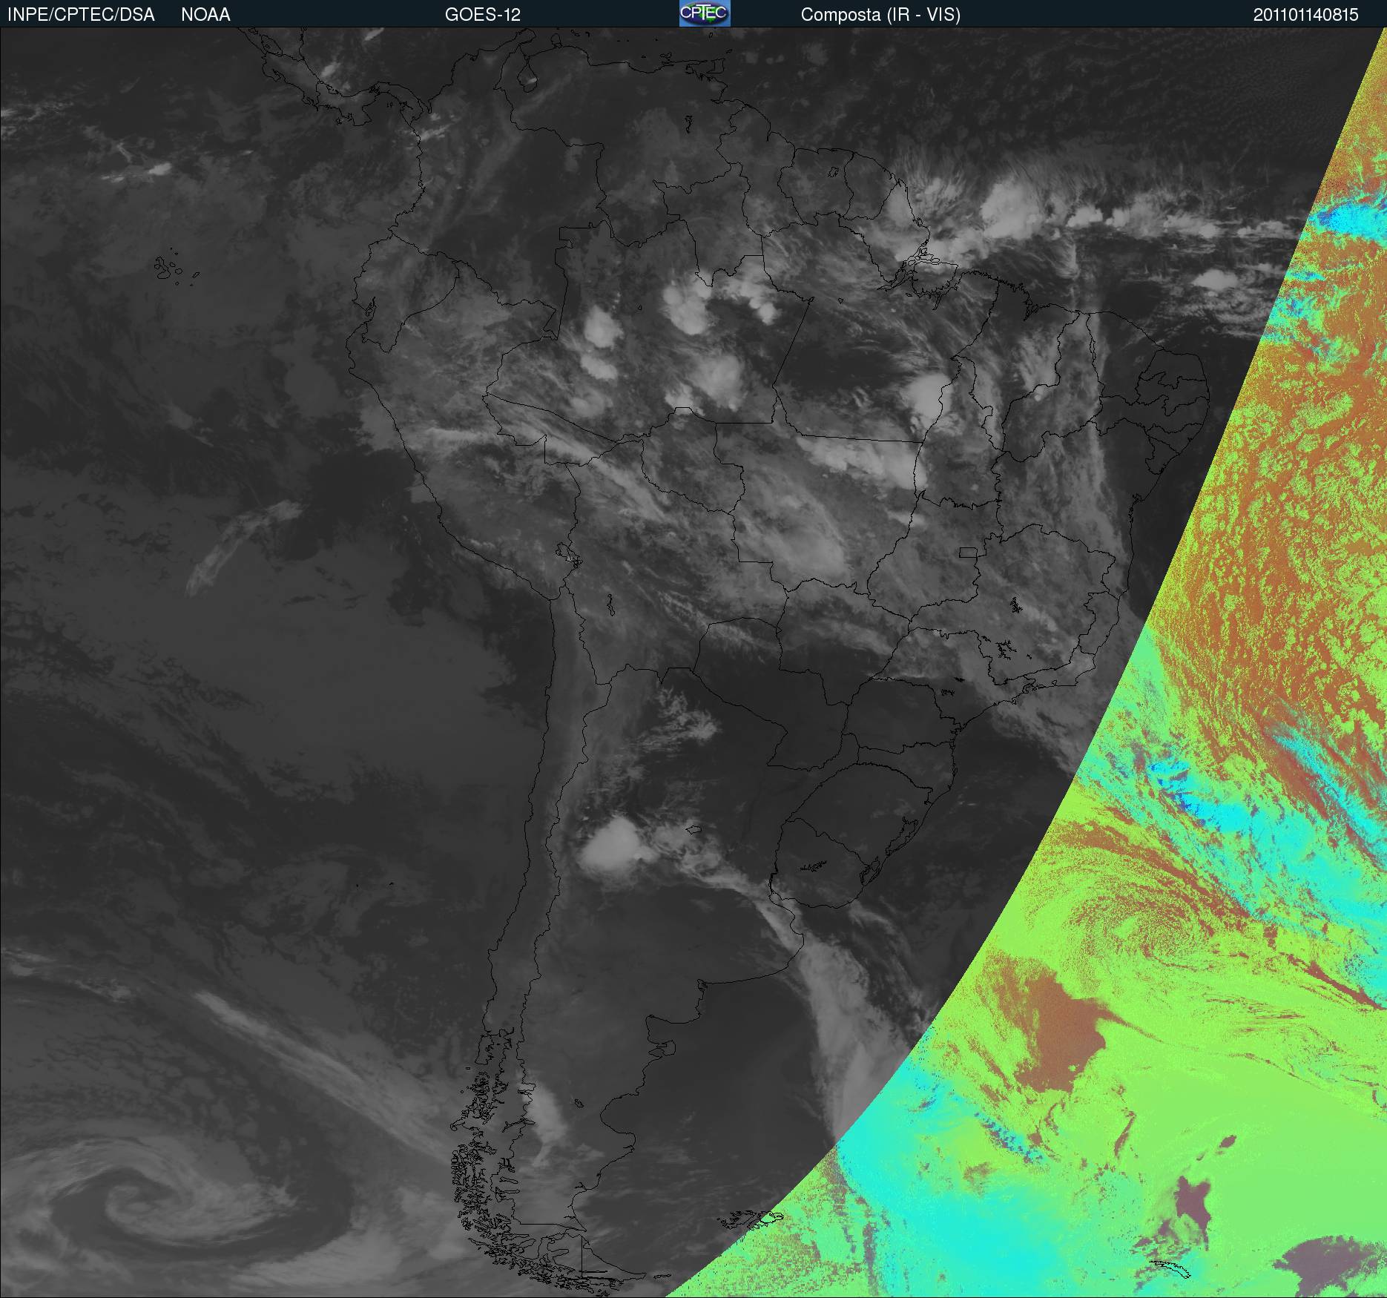This screenshot has width=1387, height=1298.
Task: Click the Galapagos Islands outline
Action: (x=176, y=269)
